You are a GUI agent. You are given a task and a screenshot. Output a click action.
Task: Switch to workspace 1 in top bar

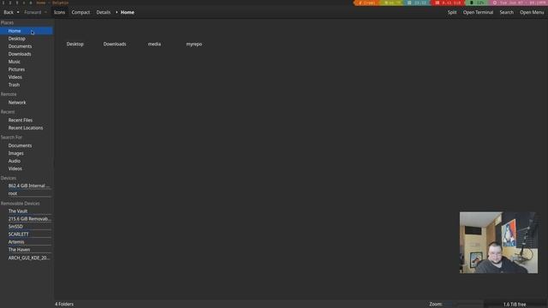point(3,3)
